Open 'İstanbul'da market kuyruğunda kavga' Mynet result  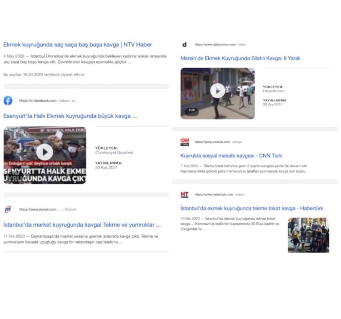click(x=82, y=224)
